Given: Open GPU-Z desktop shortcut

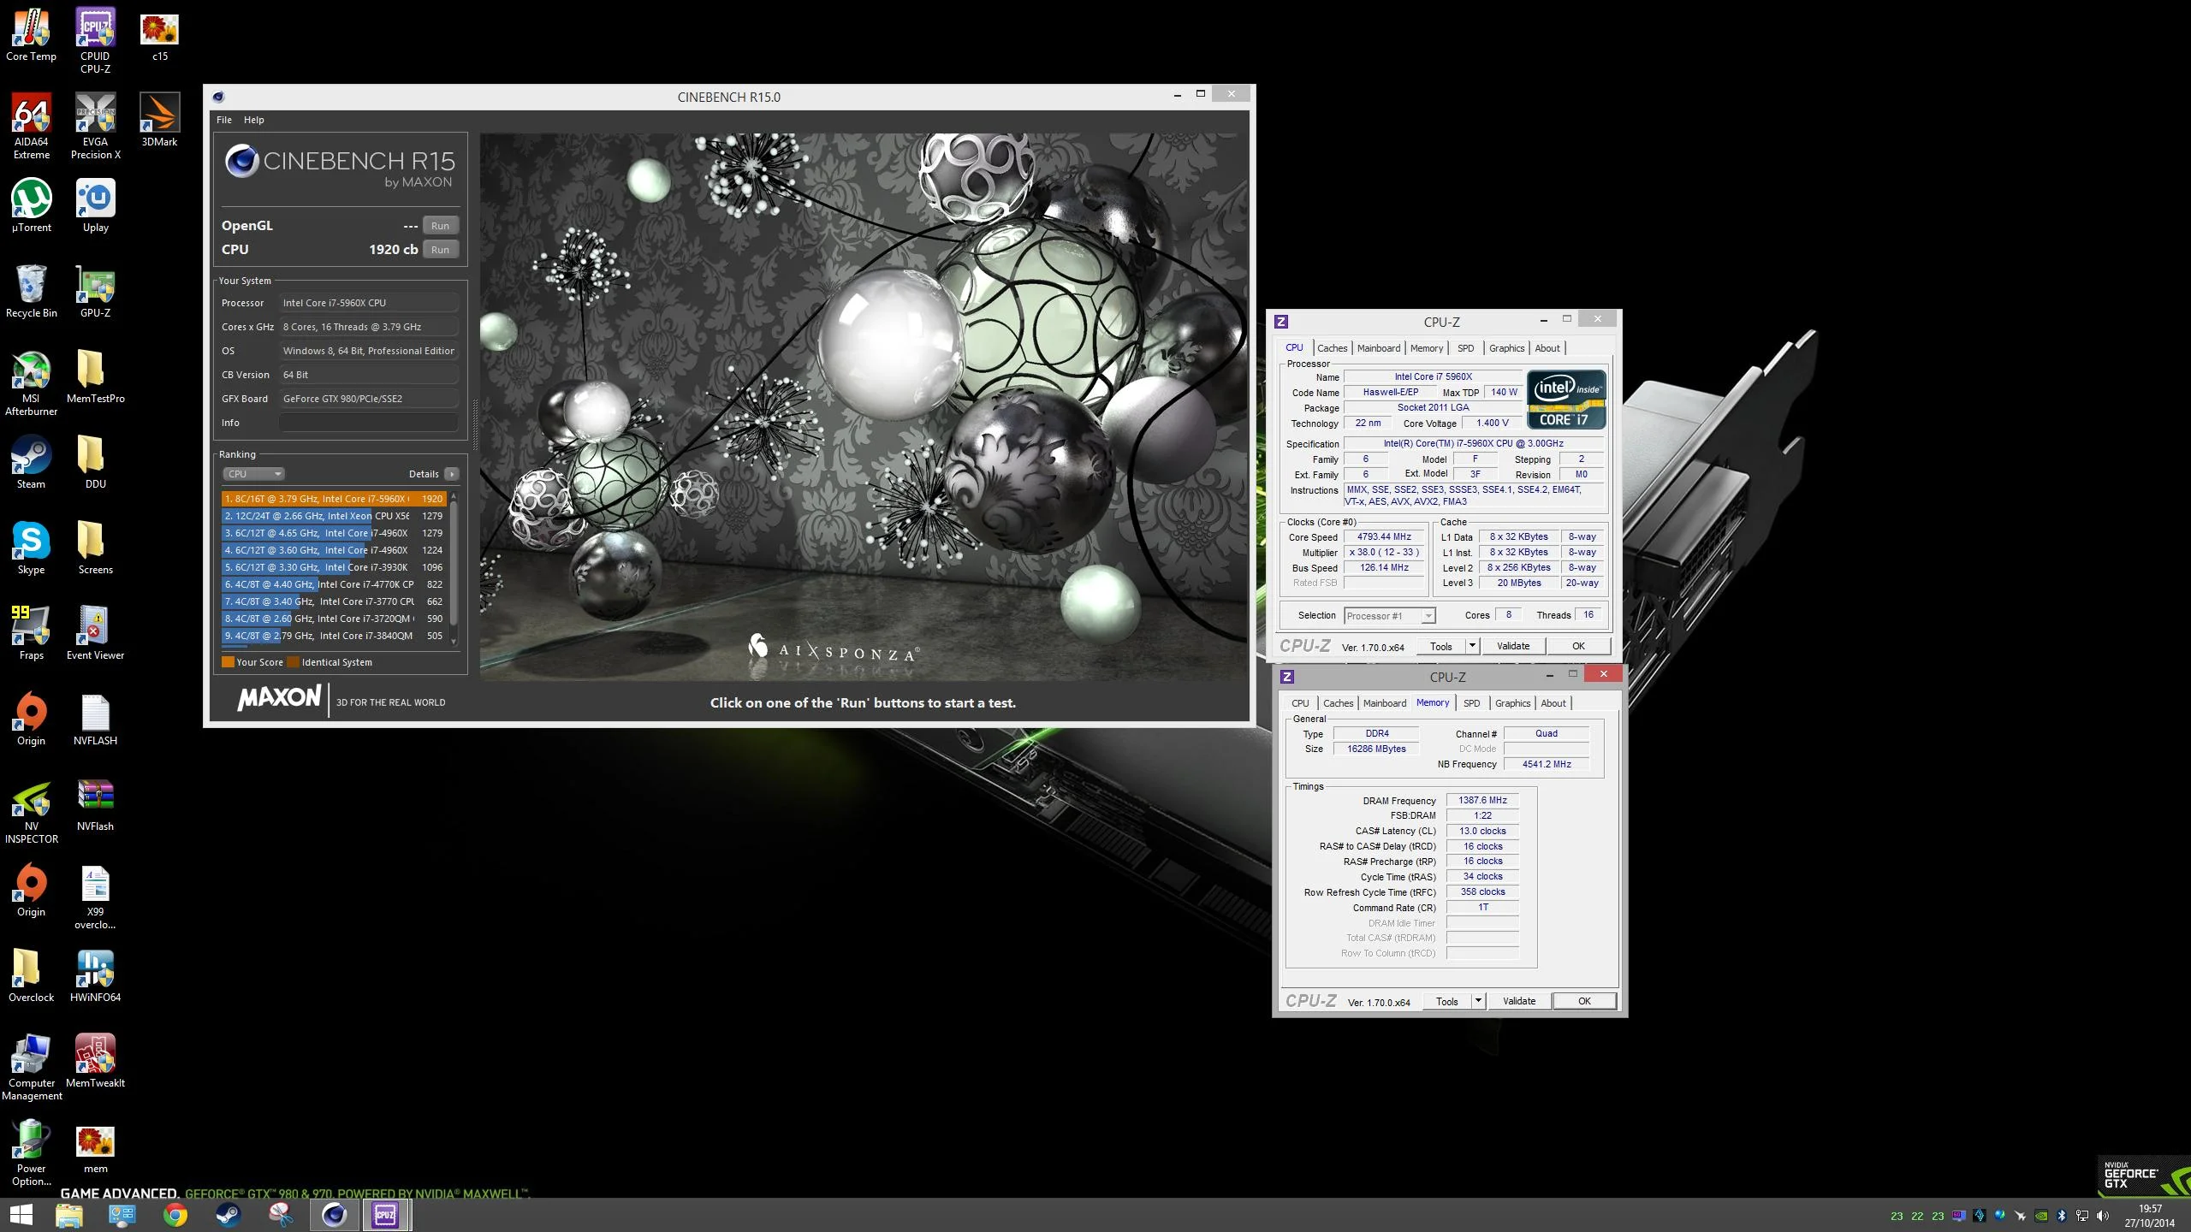Looking at the screenshot, I should (95, 291).
